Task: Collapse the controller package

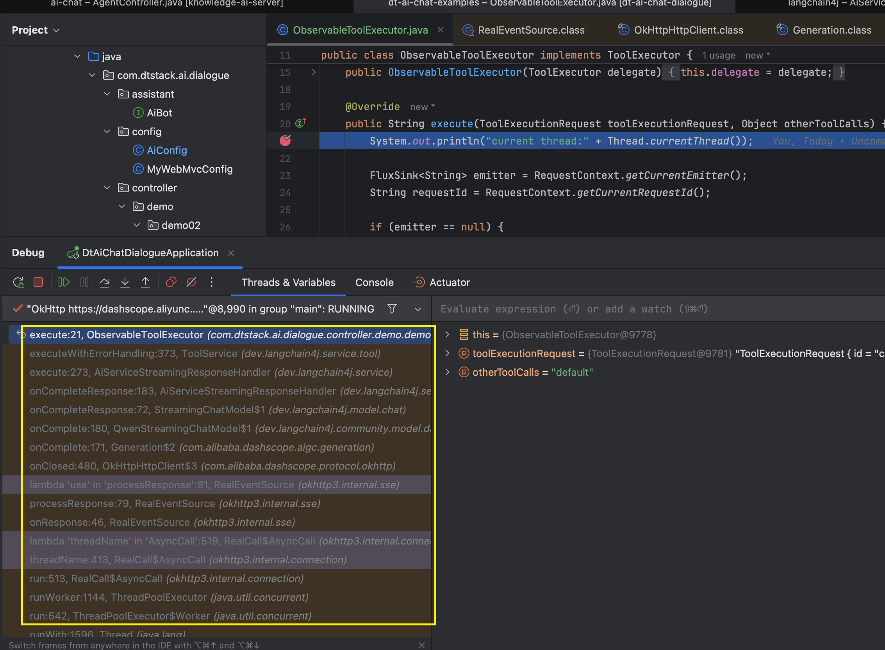Action: tap(107, 187)
